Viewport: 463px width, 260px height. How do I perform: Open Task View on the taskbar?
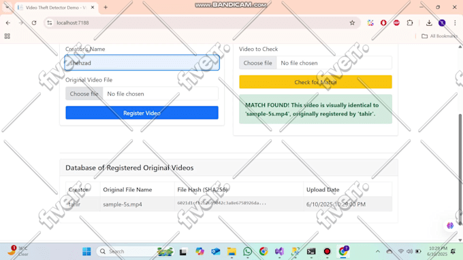[182, 251]
